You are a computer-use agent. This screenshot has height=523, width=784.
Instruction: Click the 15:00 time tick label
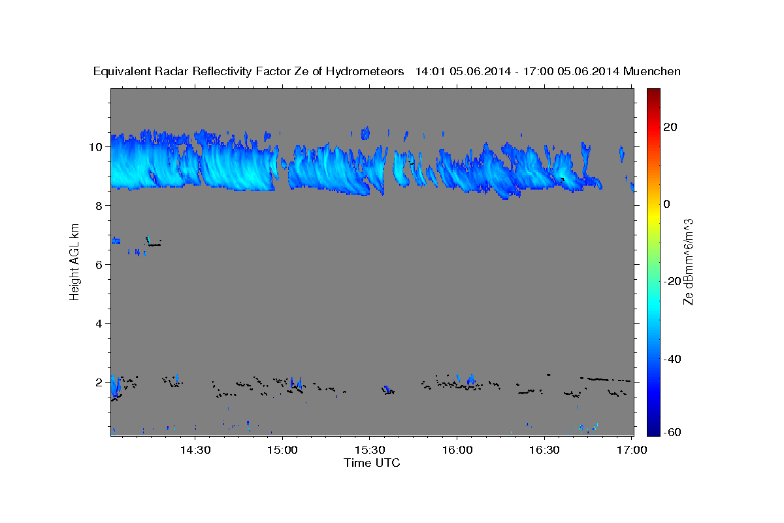pyautogui.click(x=282, y=450)
